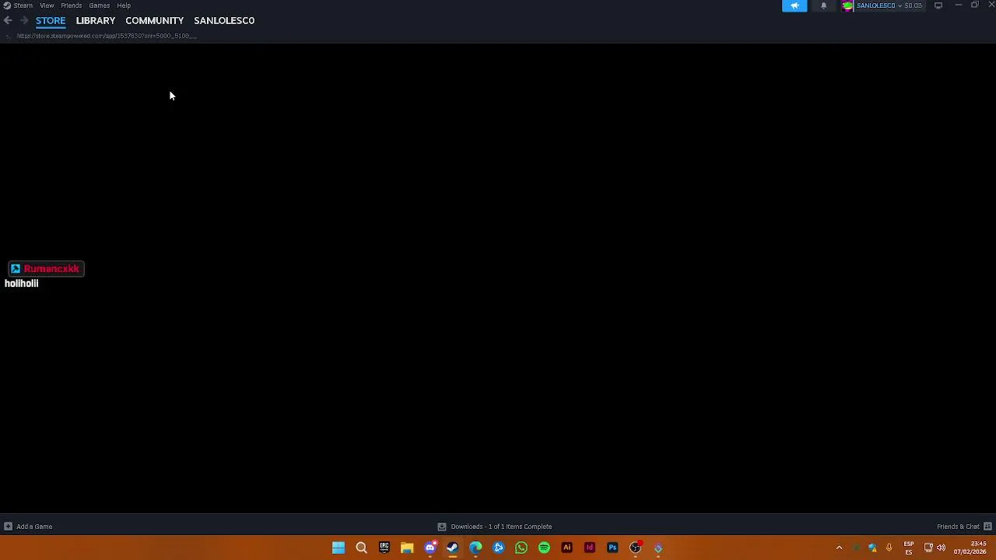This screenshot has height=560, width=996.
Task: Click the holiholii chat message
Action: (x=22, y=284)
